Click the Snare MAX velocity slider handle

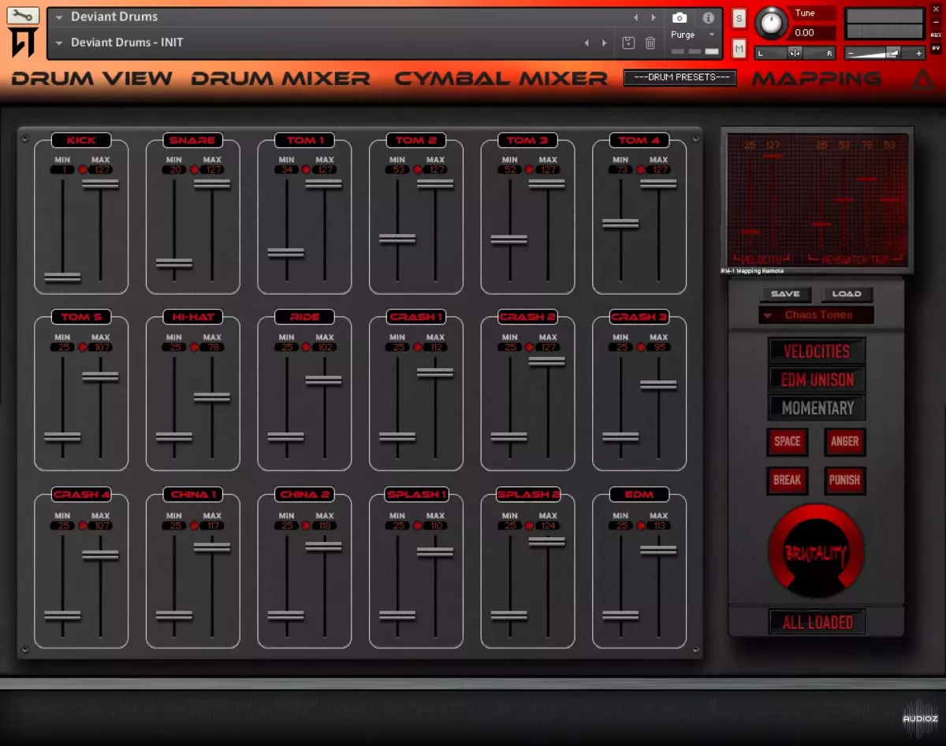pyautogui.click(x=212, y=184)
